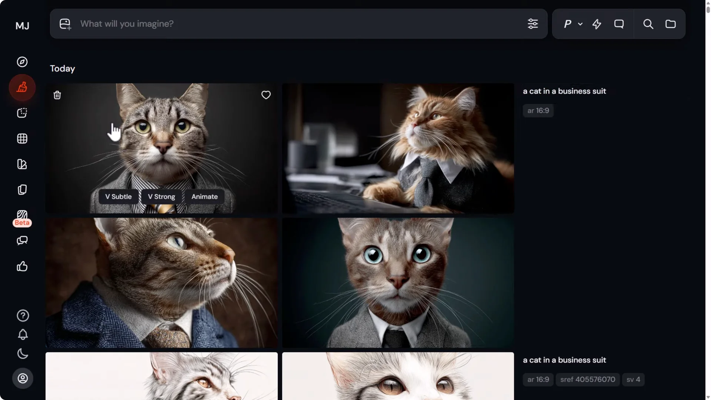Toggle dark mode with moon icon
Image resolution: width=711 pixels, height=400 pixels.
23,354
